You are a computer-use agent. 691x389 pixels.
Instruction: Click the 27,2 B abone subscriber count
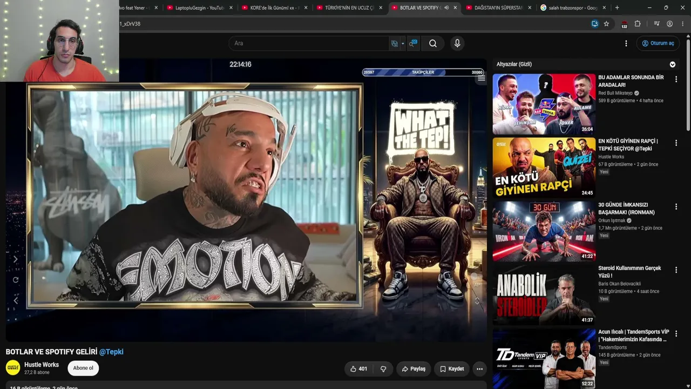tap(37, 373)
